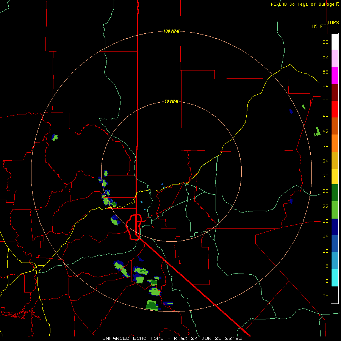The height and width of the screenshot is (341, 341).
Task: Click the "TH" legend label
Action: (x=325, y=296)
